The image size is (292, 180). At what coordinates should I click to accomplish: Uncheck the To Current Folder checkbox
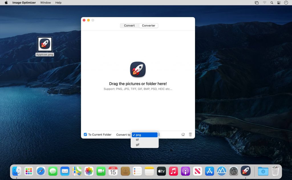(85, 134)
